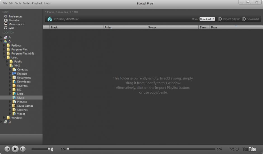
Task: Open the Youtube section in sidebar
Action: (14, 20)
